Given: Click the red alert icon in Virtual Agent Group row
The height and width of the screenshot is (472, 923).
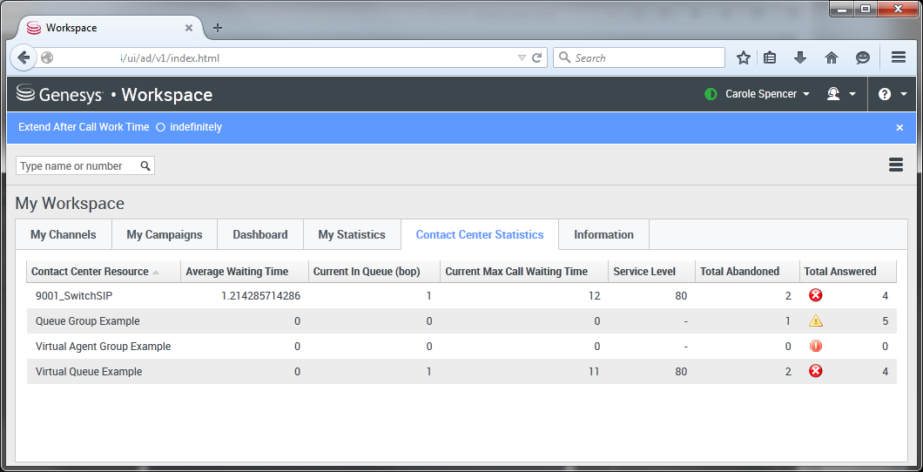Looking at the screenshot, I should 816,346.
